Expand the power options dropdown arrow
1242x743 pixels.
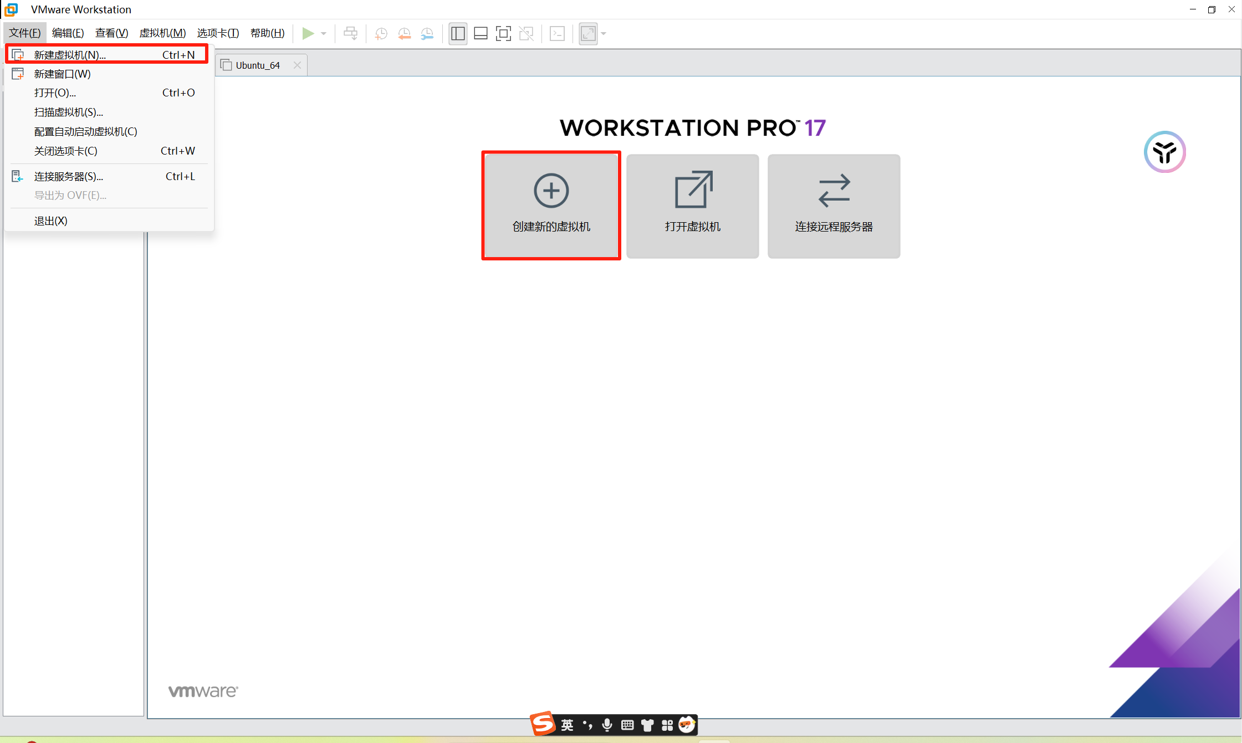[x=324, y=34]
